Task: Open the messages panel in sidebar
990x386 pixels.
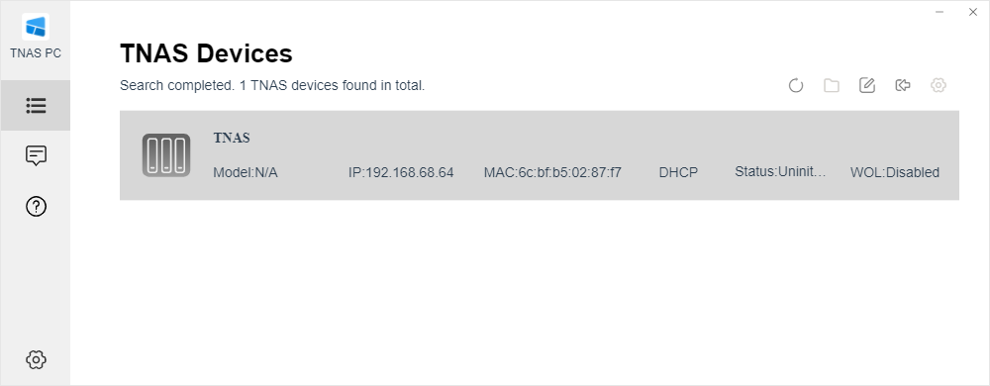Action: [x=36, y=155]
